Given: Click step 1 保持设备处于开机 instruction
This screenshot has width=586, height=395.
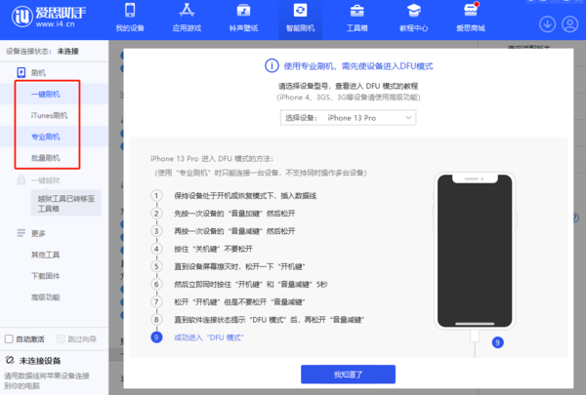Looking at the screenshot, I should point(245,196).
